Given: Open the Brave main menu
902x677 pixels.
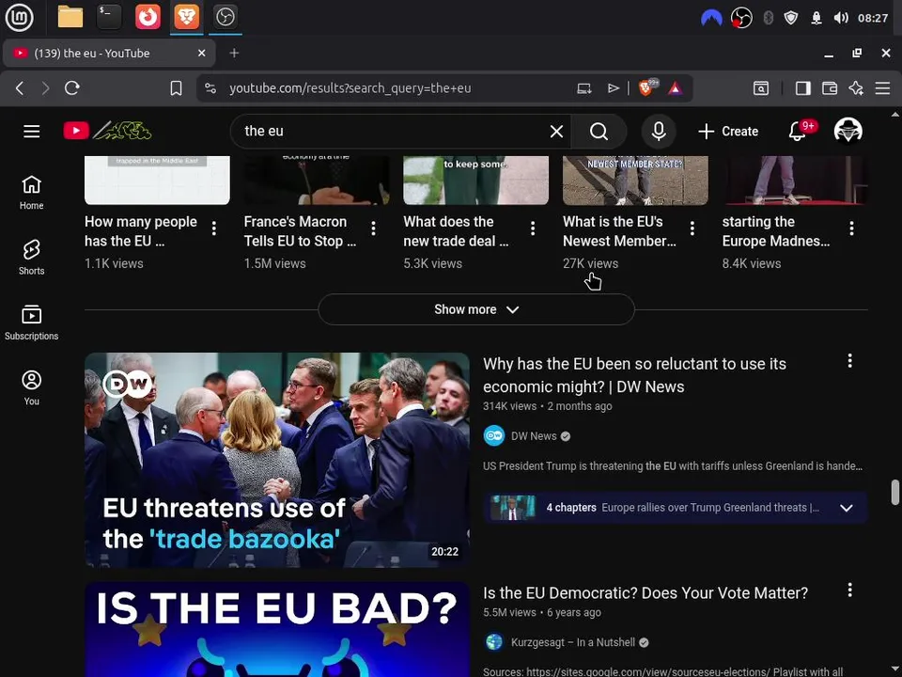Looking at the screenshot, I should 882,88.
